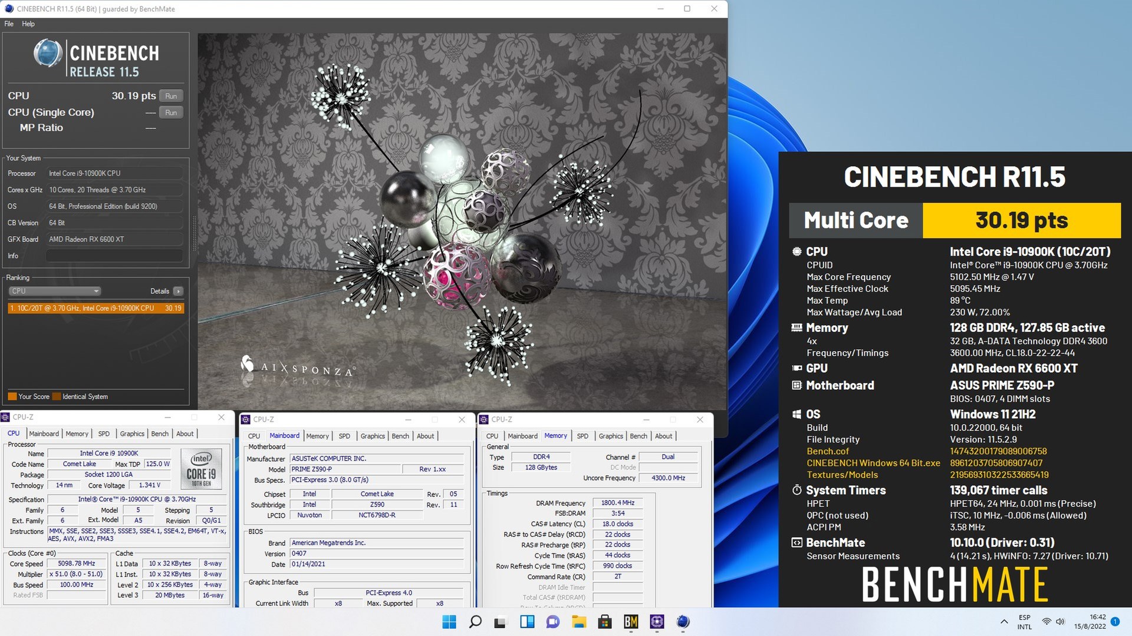This screenshot has height=636, width=1132.
Task: Open About tab in first CPU-Z window
Action: 185,433
